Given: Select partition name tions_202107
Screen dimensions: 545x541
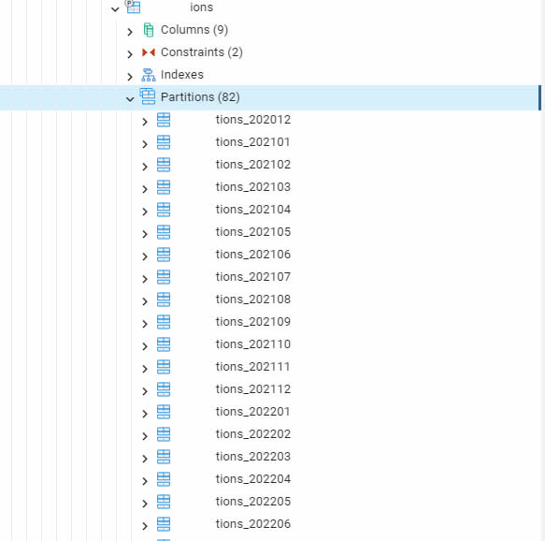Looking at the screenshot, I should coord(253,277).
